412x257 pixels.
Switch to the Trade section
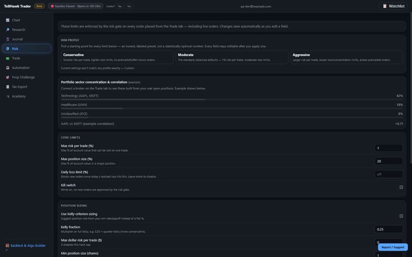coord(27,58)
